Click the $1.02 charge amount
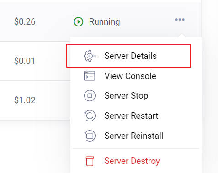 25,100
